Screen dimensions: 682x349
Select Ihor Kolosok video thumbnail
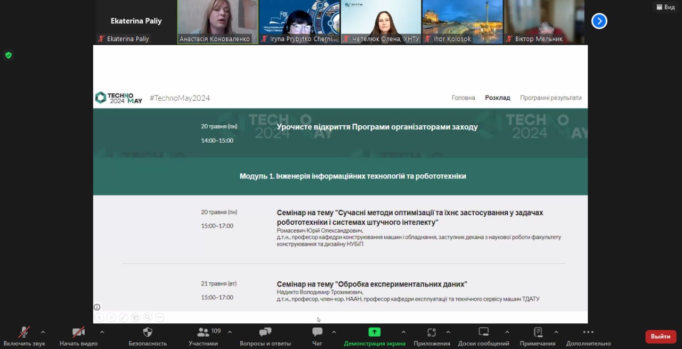463,22
